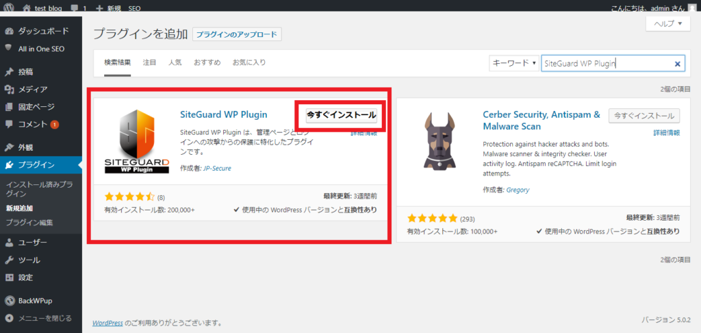
Task: Click the WordPress logo in admin bar
Action: coord(9,8)
